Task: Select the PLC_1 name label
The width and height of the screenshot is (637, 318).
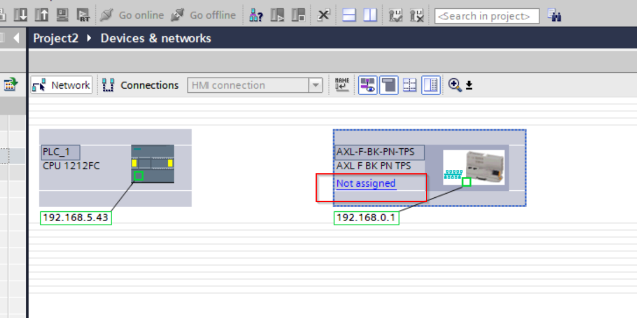Action: (x=60, y=152)
